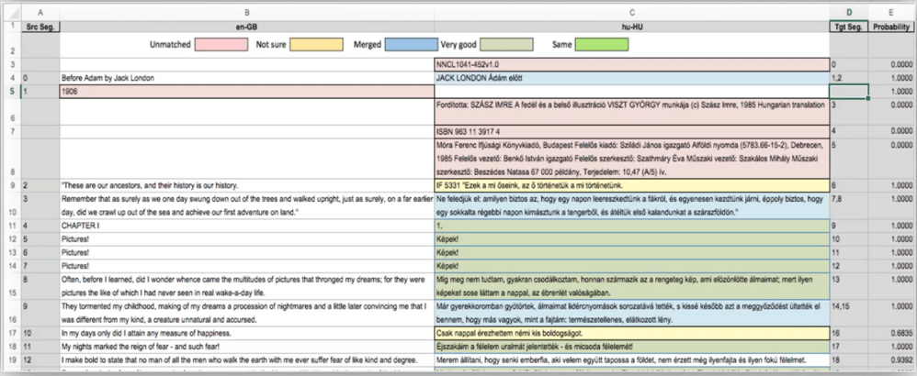Click the blue Merged legend swatch
The image size is (917, 376).
[x=411, y=44]
